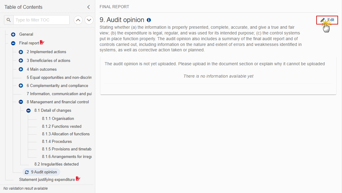Select 8.1 Detail of changes
The width and height of the screenshot is (342, 193).
point(53,111)
